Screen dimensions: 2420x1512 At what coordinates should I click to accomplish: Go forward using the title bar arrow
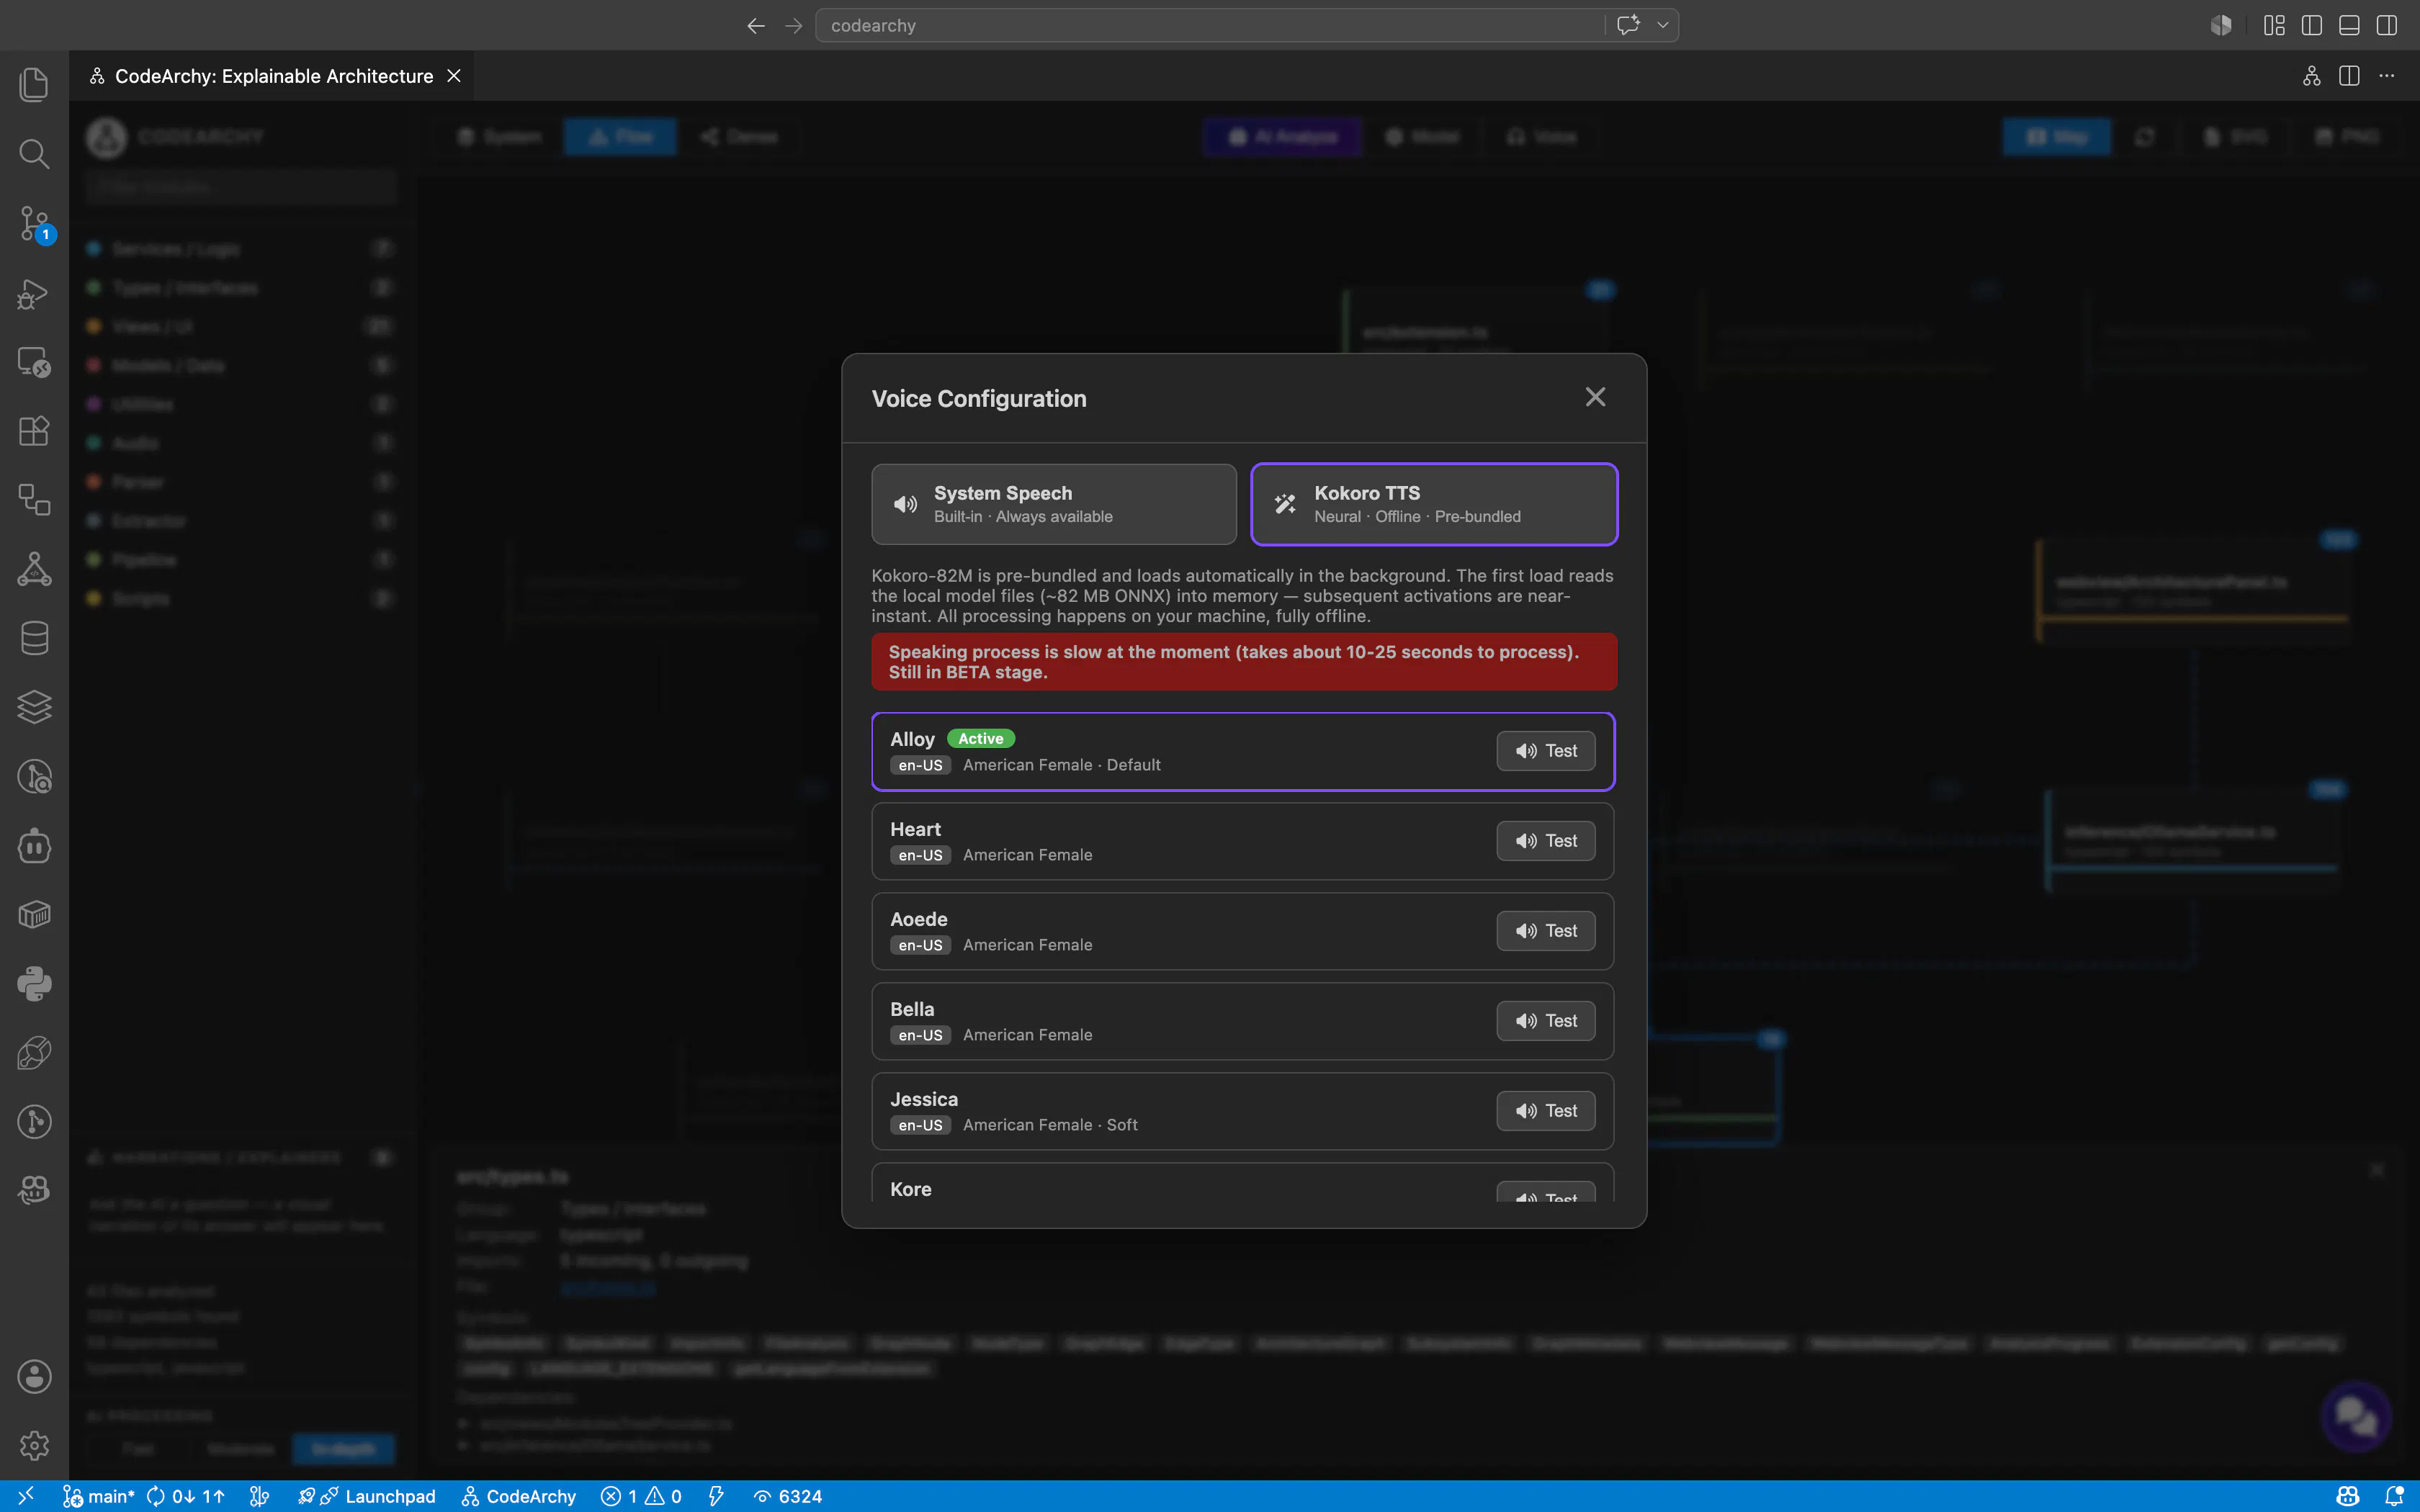coord(794,26)
